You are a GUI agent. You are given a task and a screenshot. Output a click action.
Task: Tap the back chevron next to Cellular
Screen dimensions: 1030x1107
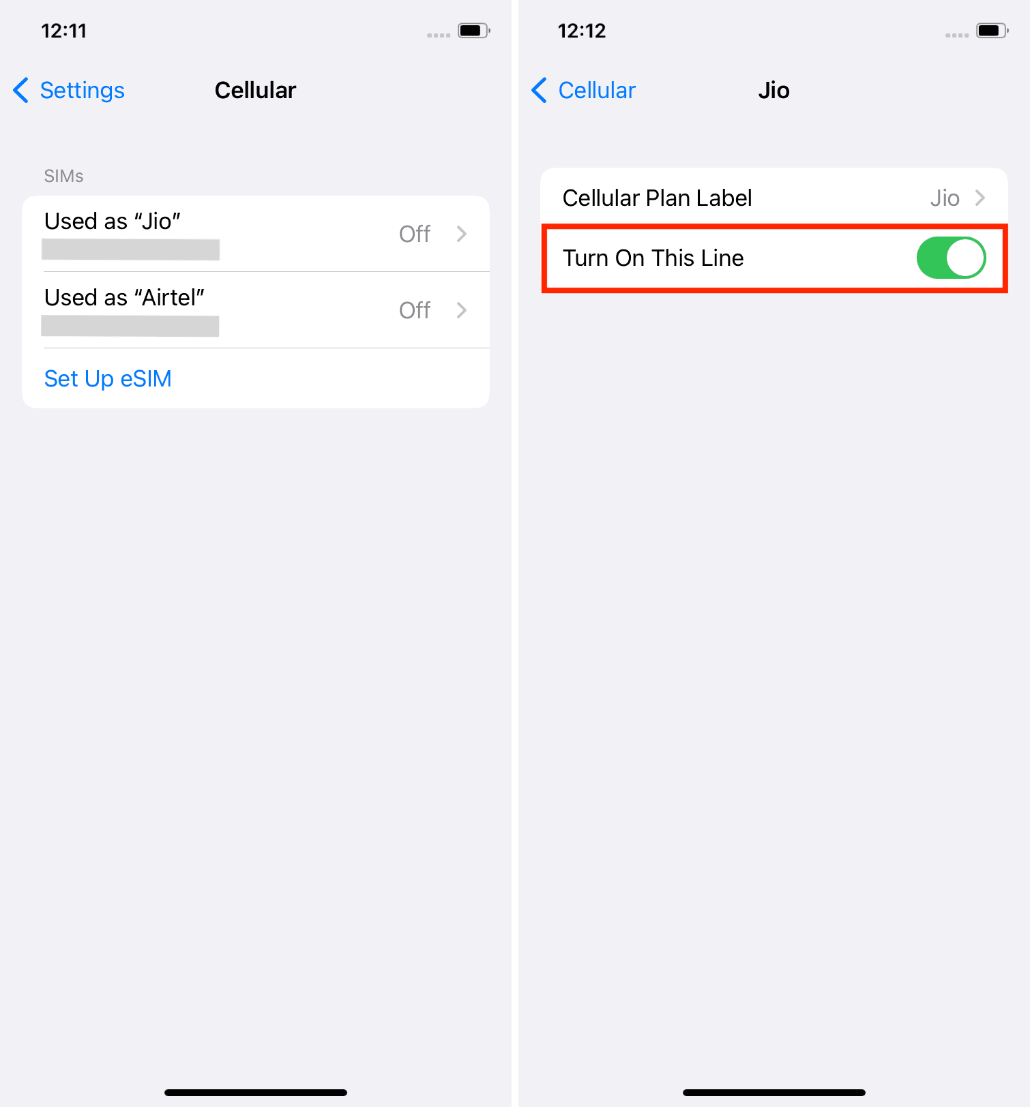click(540, 90)
